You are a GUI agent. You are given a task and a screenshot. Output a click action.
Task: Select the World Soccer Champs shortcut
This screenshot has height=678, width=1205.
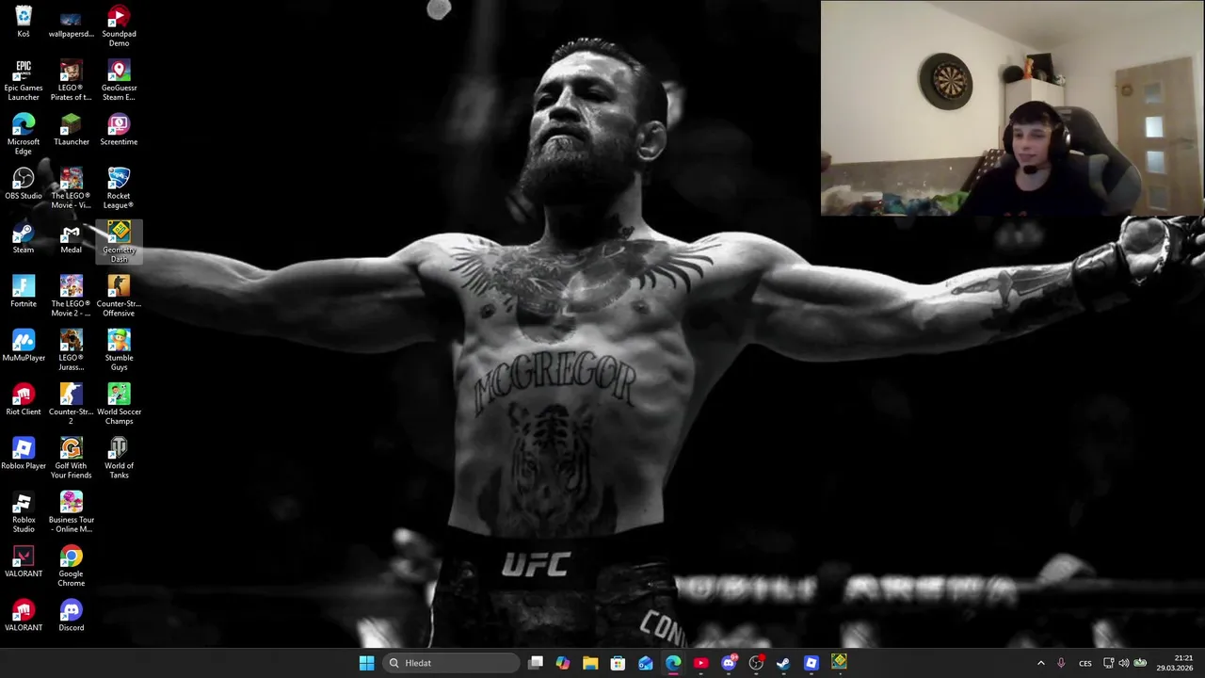119,405
